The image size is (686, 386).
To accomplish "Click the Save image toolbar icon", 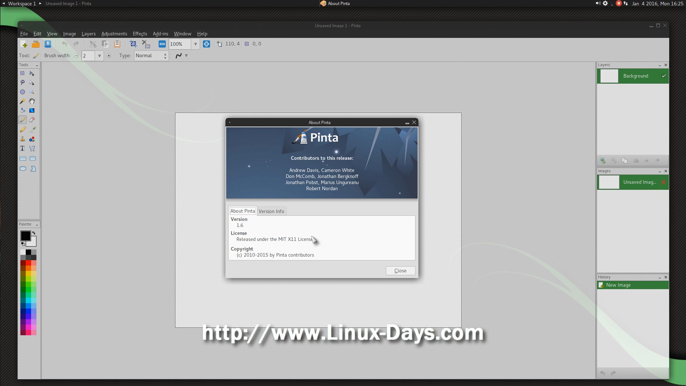I will 48,44.
